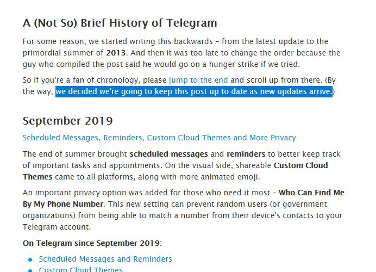Open the 'Scheduled Messages and Reminders' bullet link
The width and height of the screenshot is (376, 272).
coord(105,259)
